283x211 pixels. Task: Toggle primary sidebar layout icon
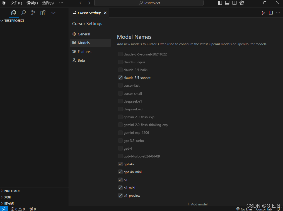point(220,3)
